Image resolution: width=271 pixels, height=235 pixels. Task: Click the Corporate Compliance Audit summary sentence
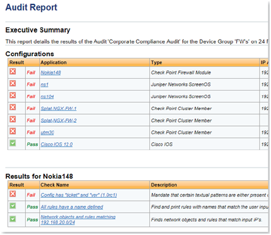point(137,42)
